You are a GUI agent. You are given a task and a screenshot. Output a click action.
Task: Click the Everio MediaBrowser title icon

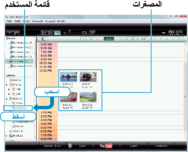point(7,17)
